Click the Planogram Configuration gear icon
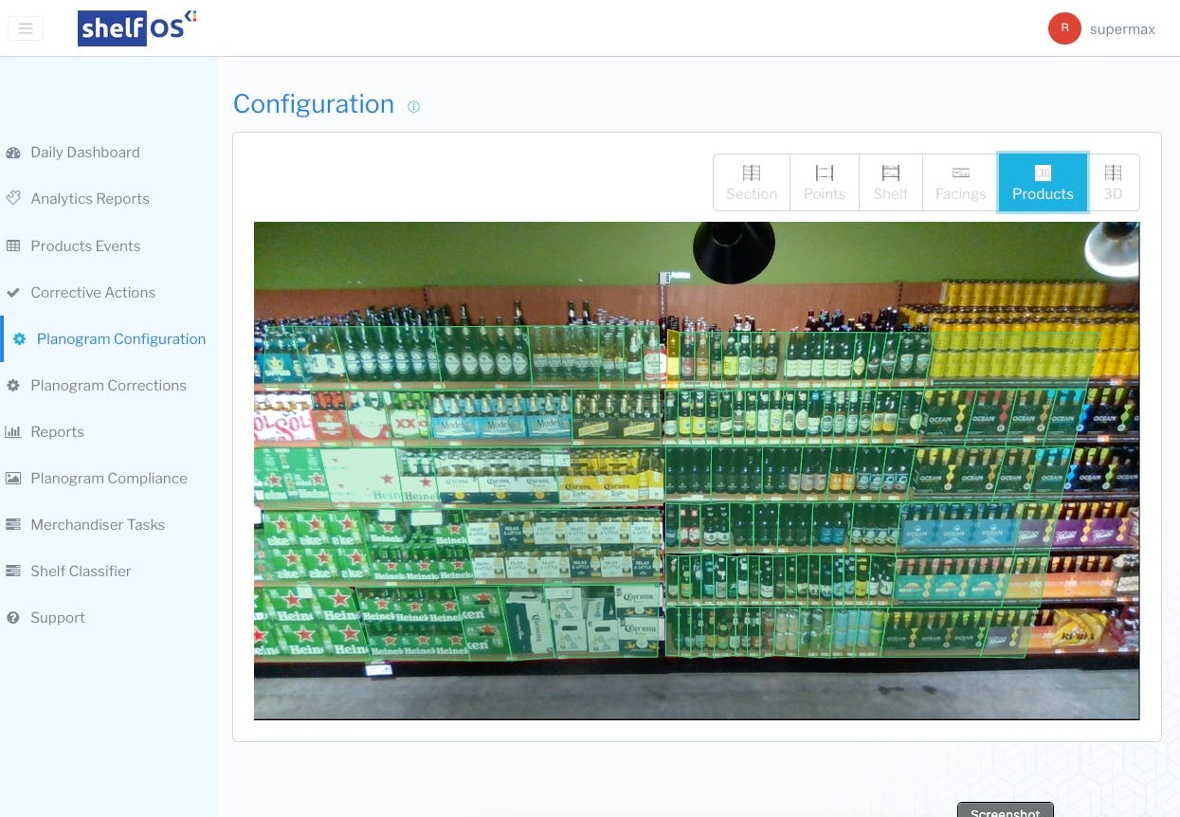 (20, 339)
